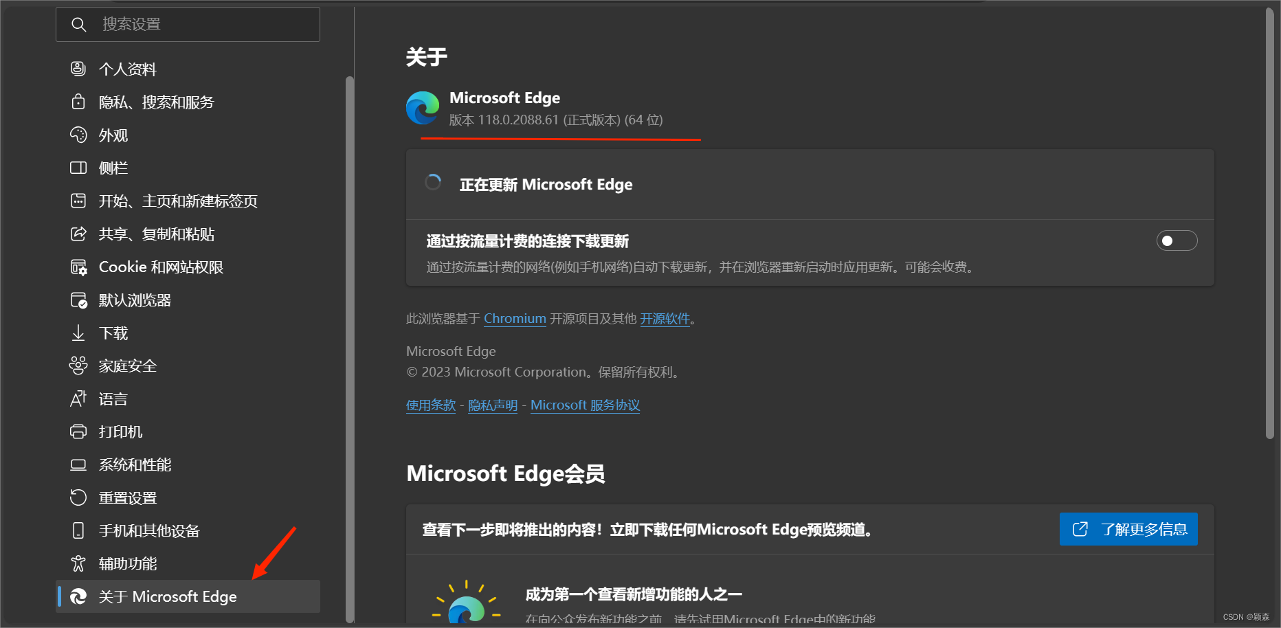Click the share icon for 共享、复制和粘贴

[78, 234]
